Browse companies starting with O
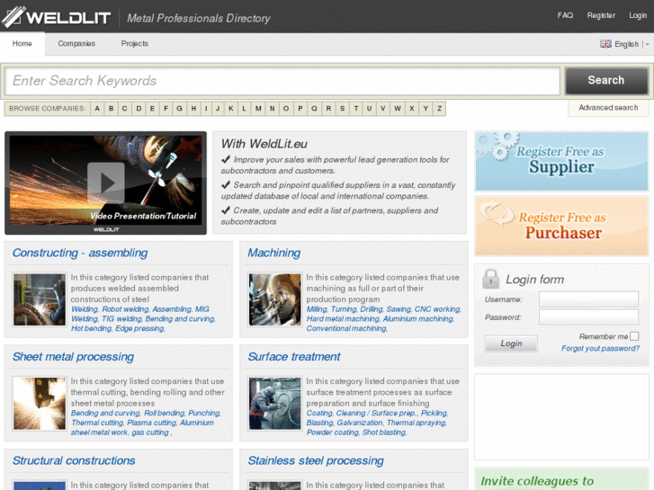Image resolution: width=654 pixels, height=490 pixels. coord(286,109)
